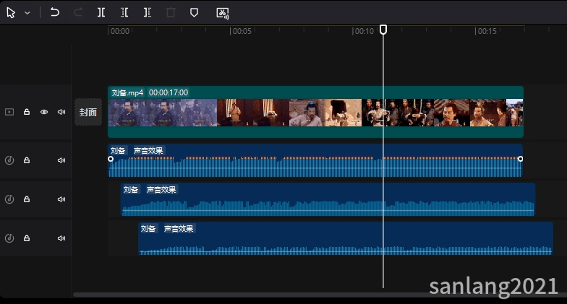This screenshot has height=304, width=567.
Task: Hide the video track with the eye icon
Action: click(44, 112)
